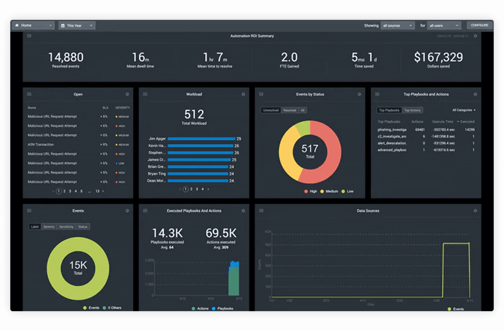Click advanced_playboo playbook row
Screen dimensions: 504x331
click(426, 150)
